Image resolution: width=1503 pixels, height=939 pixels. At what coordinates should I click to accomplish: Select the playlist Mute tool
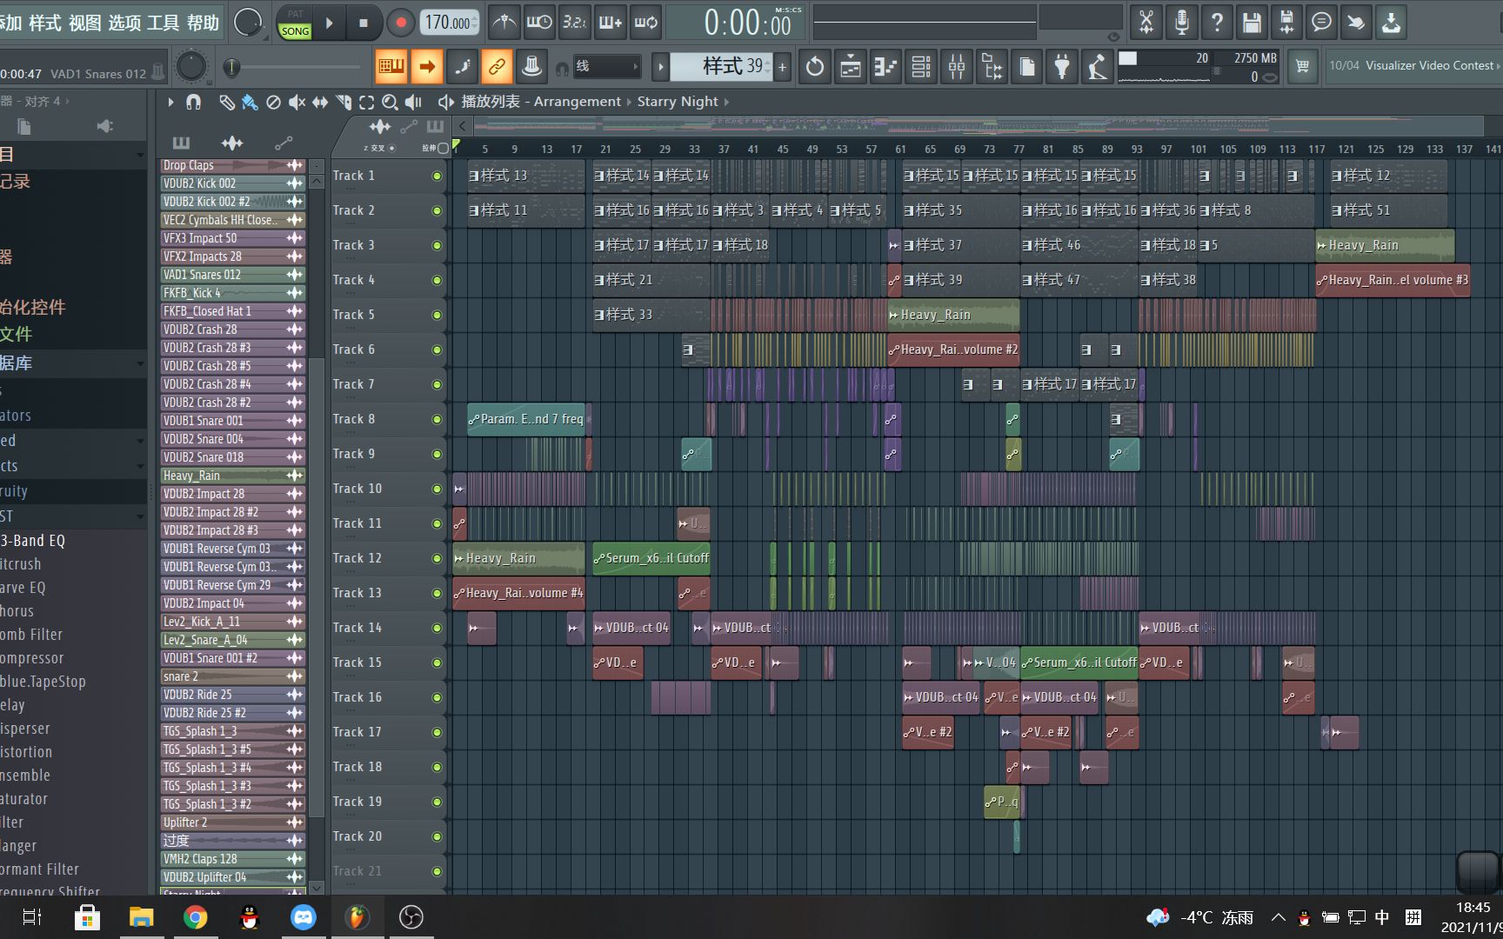[297, 103]
